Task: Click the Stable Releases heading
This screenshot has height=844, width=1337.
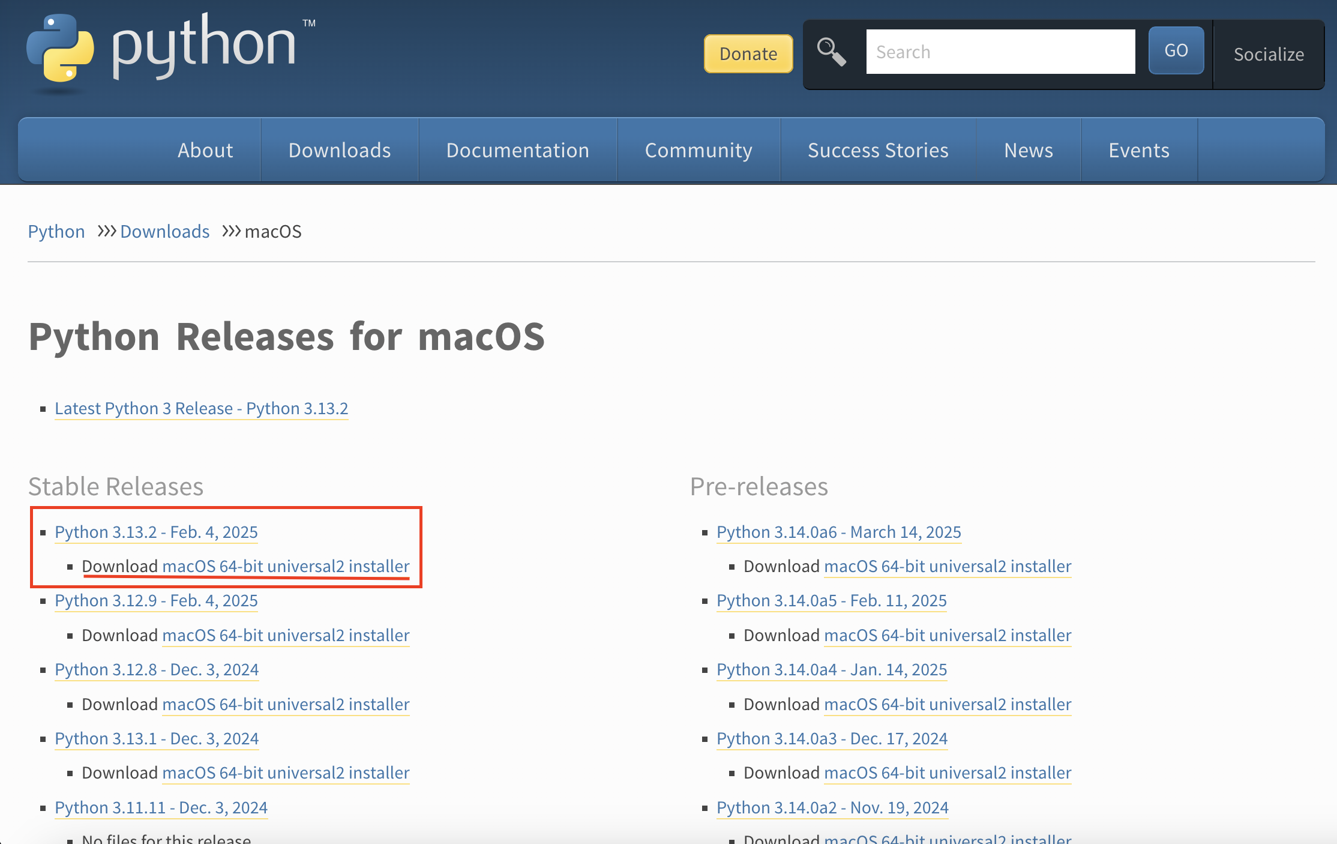Action: (116, 487)
